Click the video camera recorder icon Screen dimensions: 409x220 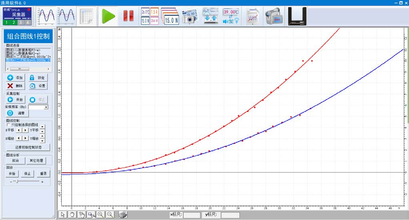[x=274, y=16]
